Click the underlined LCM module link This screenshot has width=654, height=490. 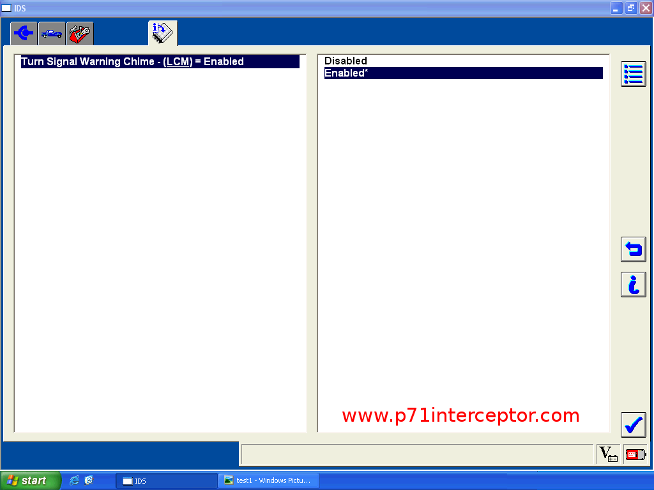[179, 62]
